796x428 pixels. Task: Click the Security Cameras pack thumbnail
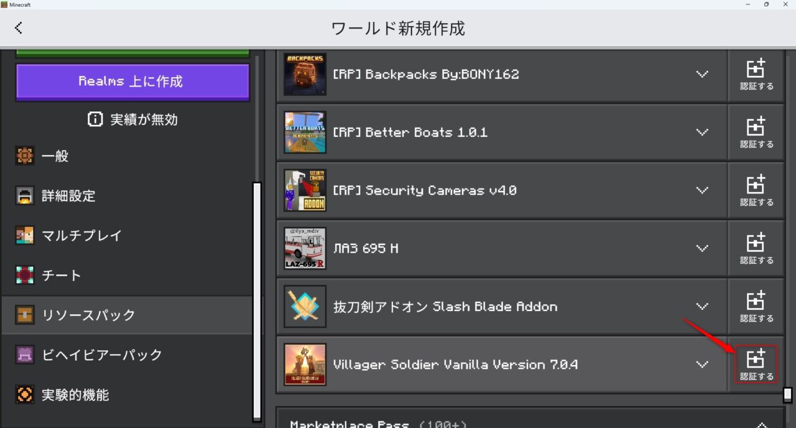pyautogui.click(x=305, y=190)
